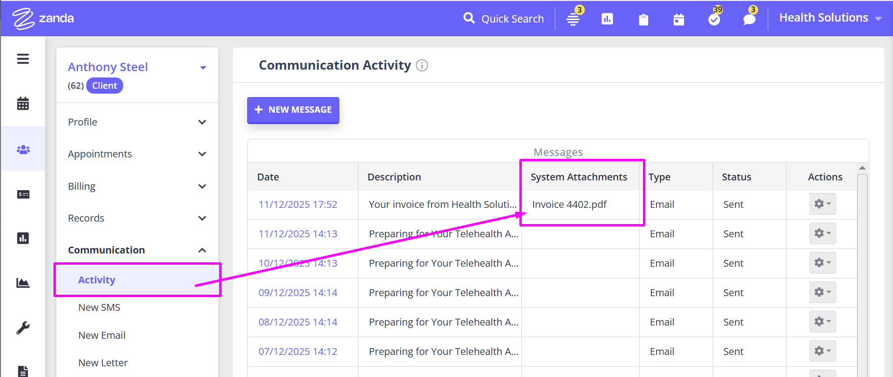Viewport: 893px width, 377px height.
Task: Open the area chart icon in sidebar
Action: click(x=23, y=283)
